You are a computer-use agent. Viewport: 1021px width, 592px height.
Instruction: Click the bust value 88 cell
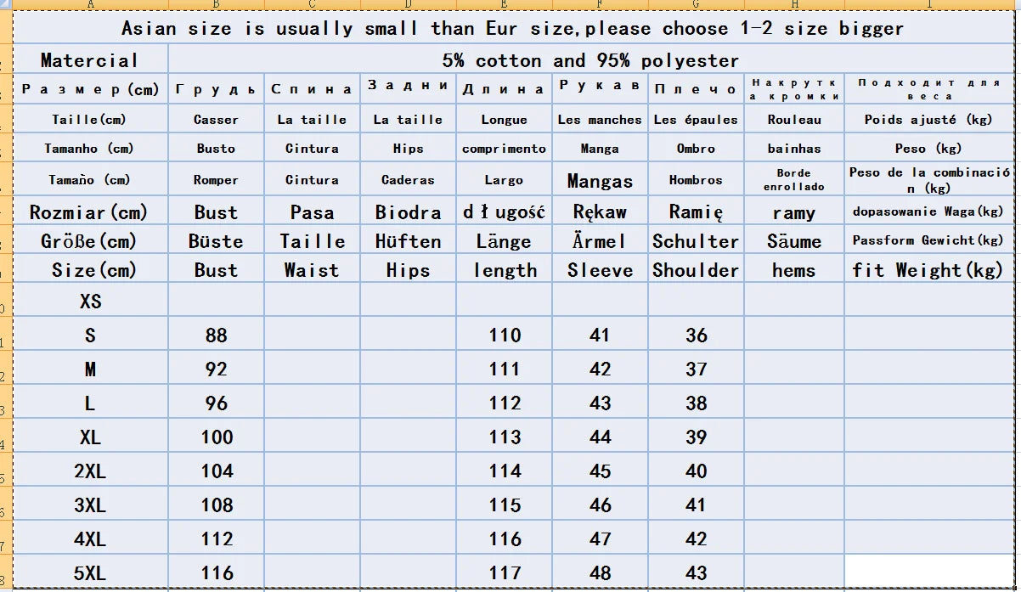[217, 335]
